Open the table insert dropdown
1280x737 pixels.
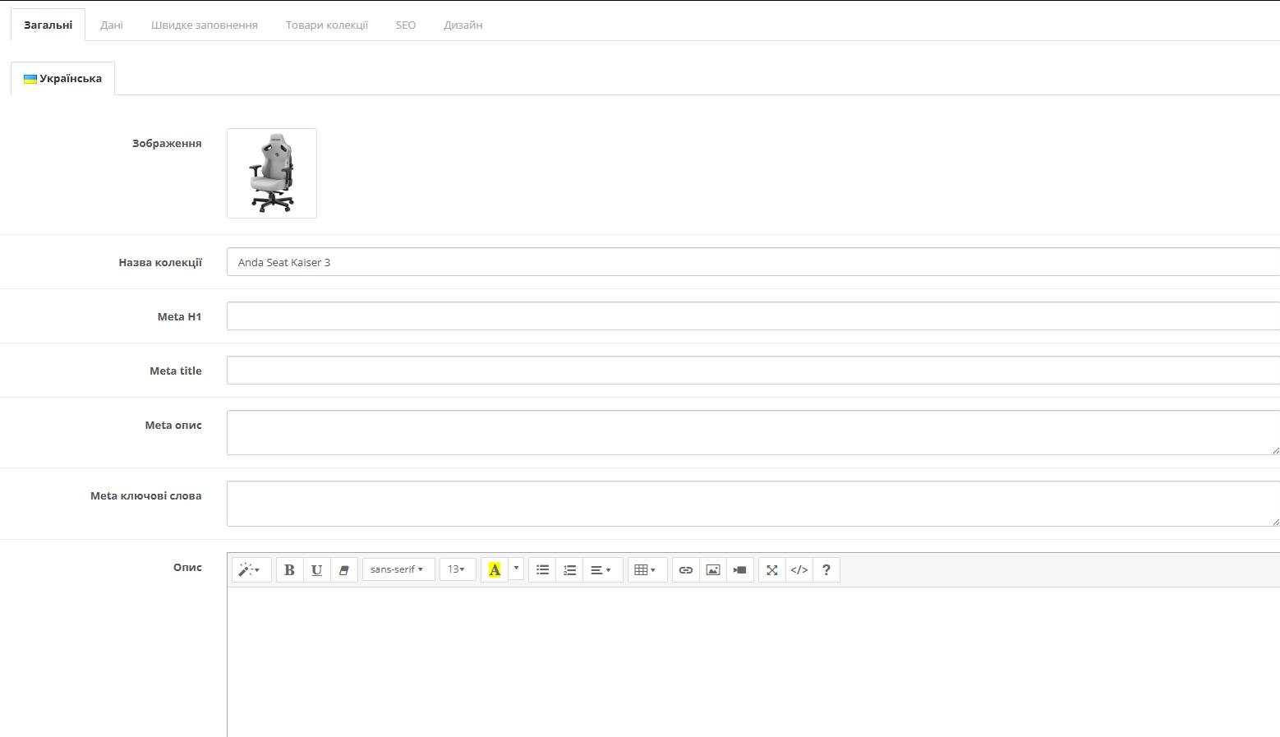click(x=647, y=570)
